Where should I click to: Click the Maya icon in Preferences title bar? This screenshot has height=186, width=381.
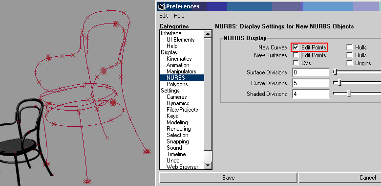tap(162, 6)
